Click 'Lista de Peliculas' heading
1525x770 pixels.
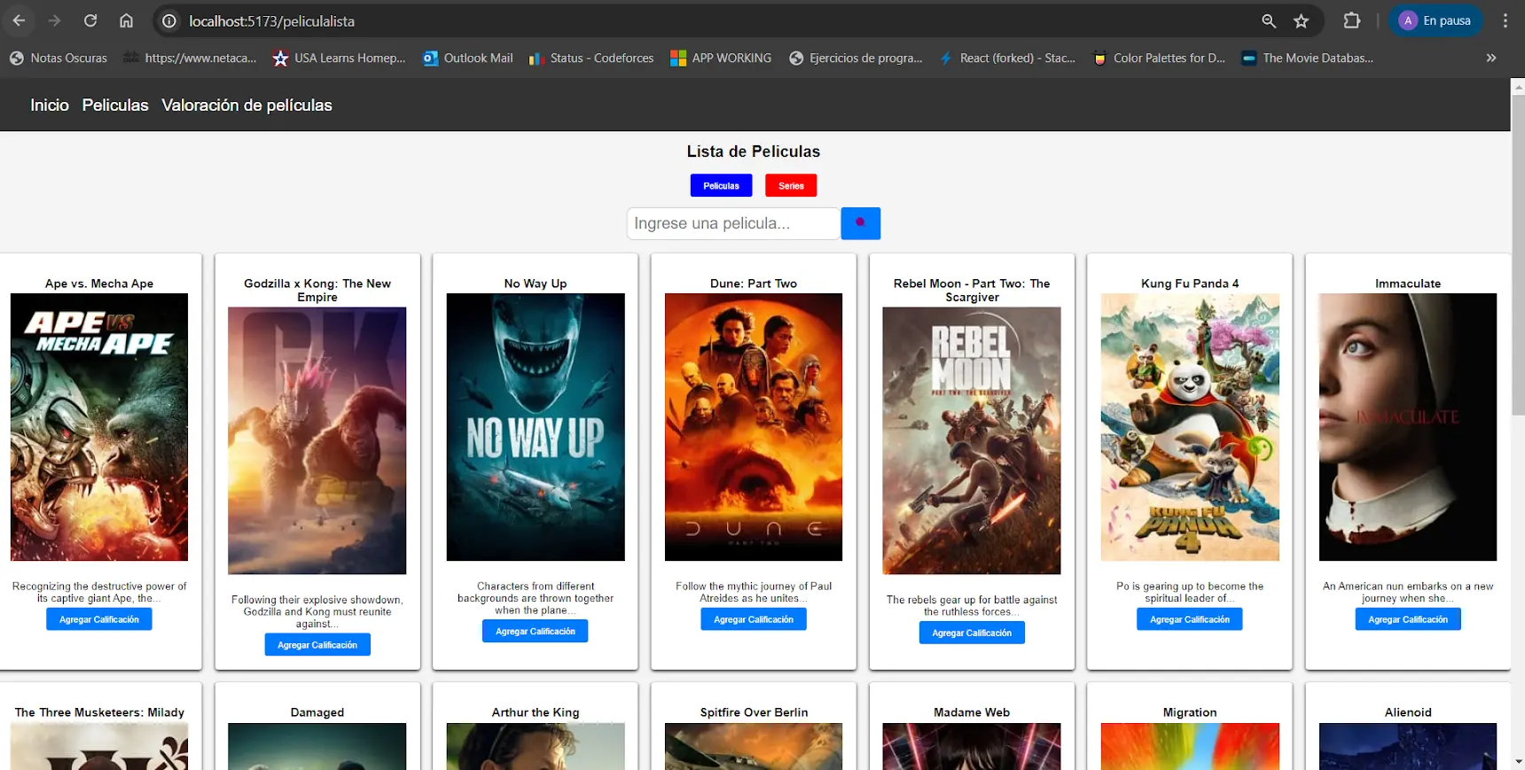pyautogui.click(x=754, y=152)
